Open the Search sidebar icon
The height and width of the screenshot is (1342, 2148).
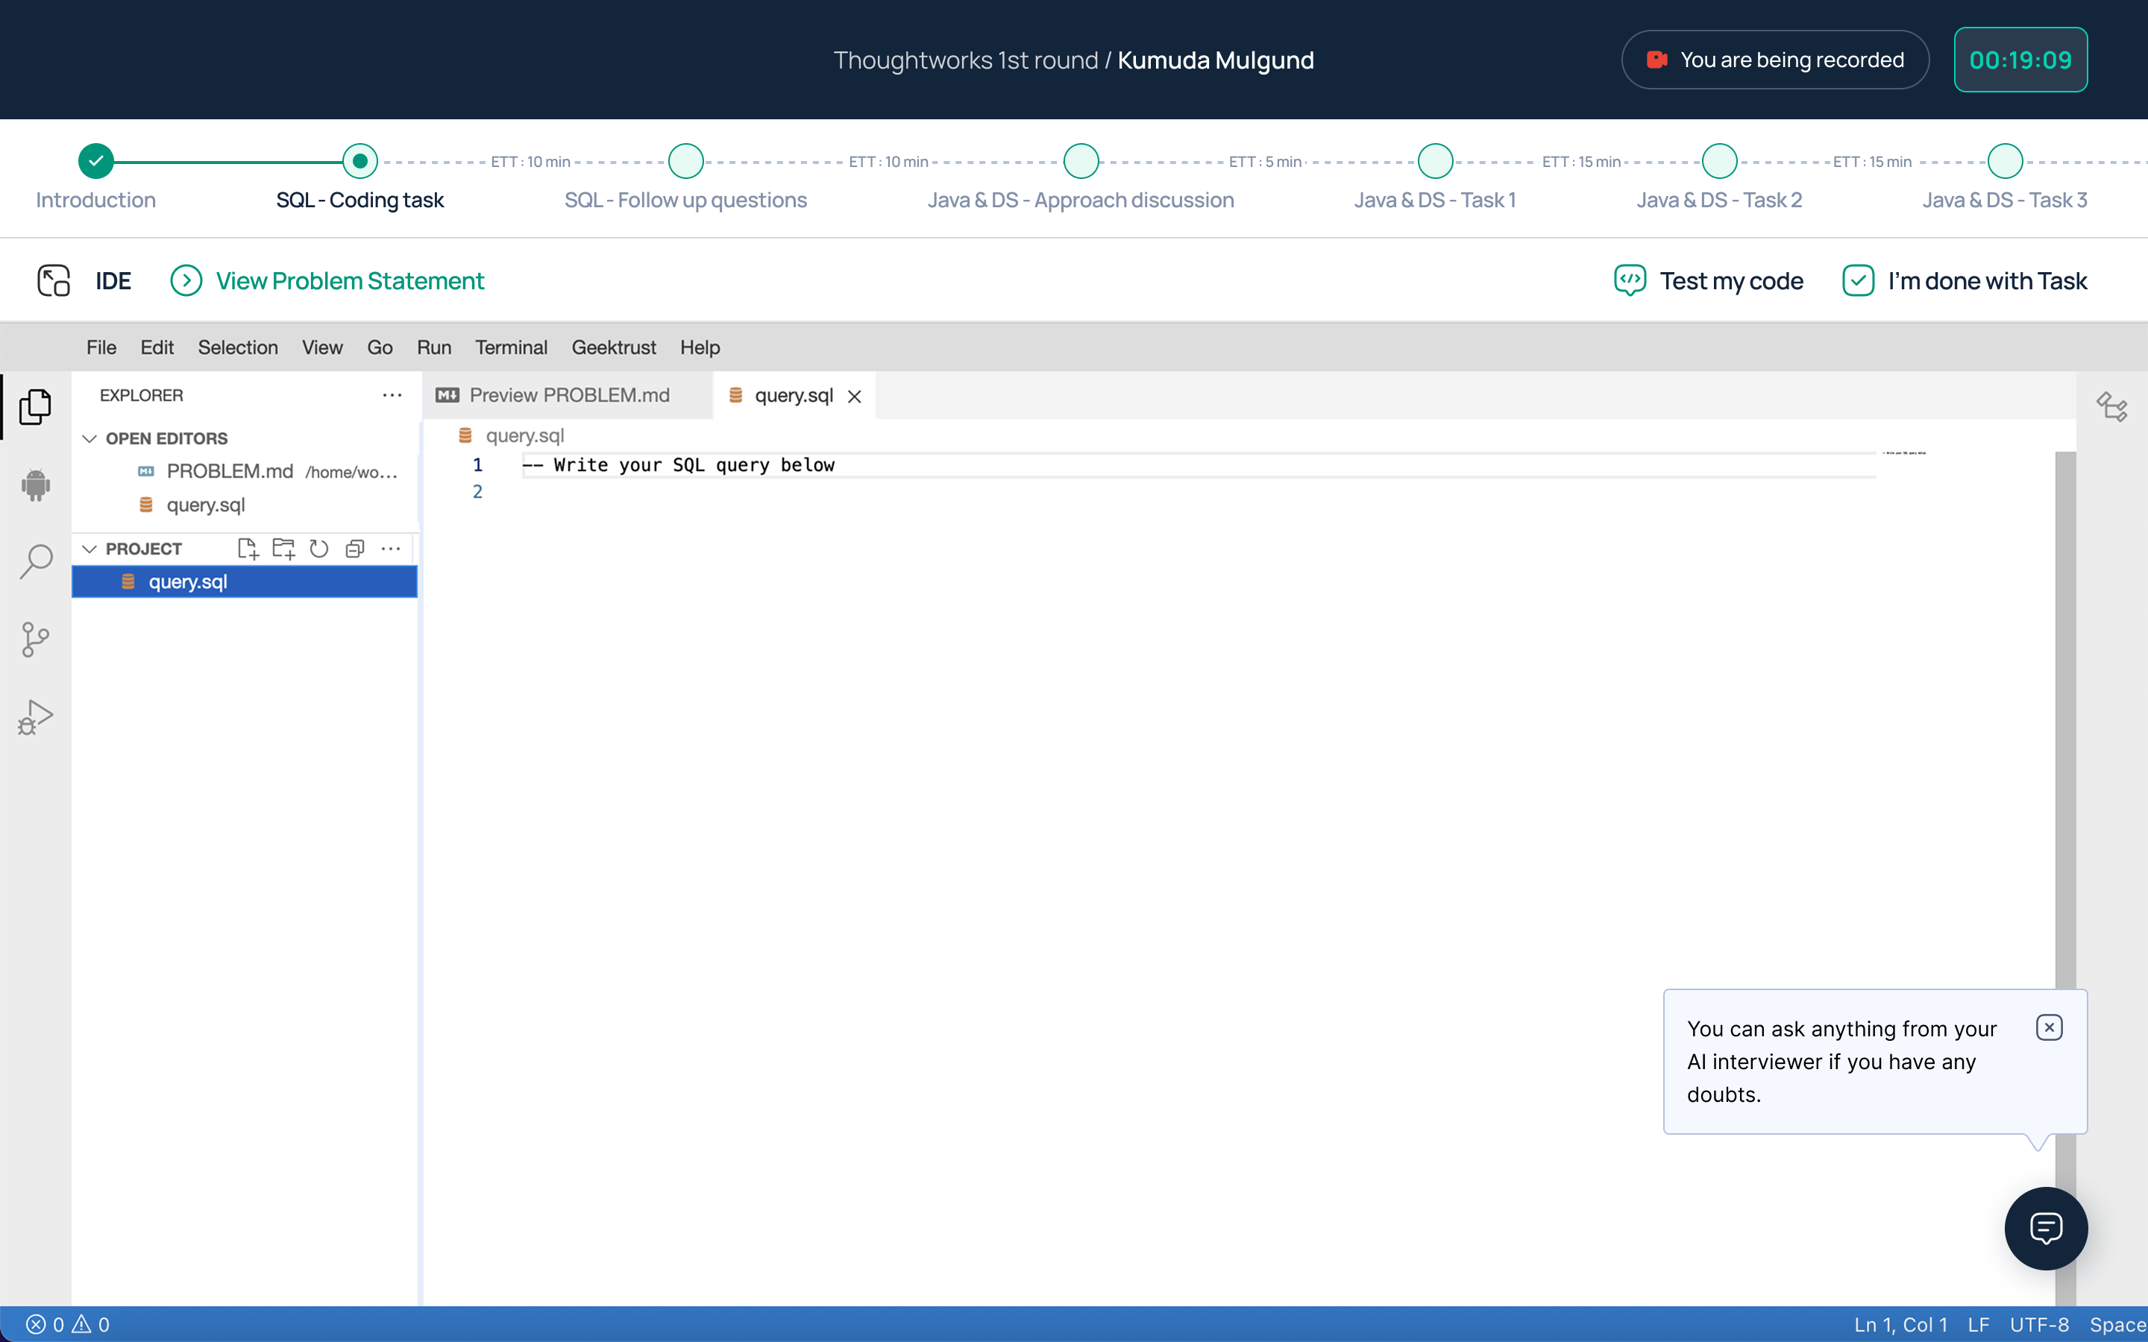(x=36, y=562)
